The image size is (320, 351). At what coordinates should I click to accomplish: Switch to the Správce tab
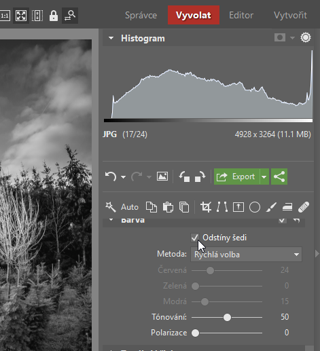pos(141,16)
